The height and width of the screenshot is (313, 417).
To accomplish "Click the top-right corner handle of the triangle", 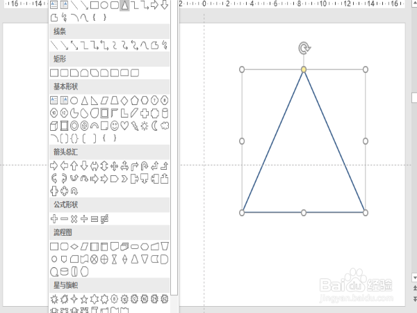I will point(366,70).
